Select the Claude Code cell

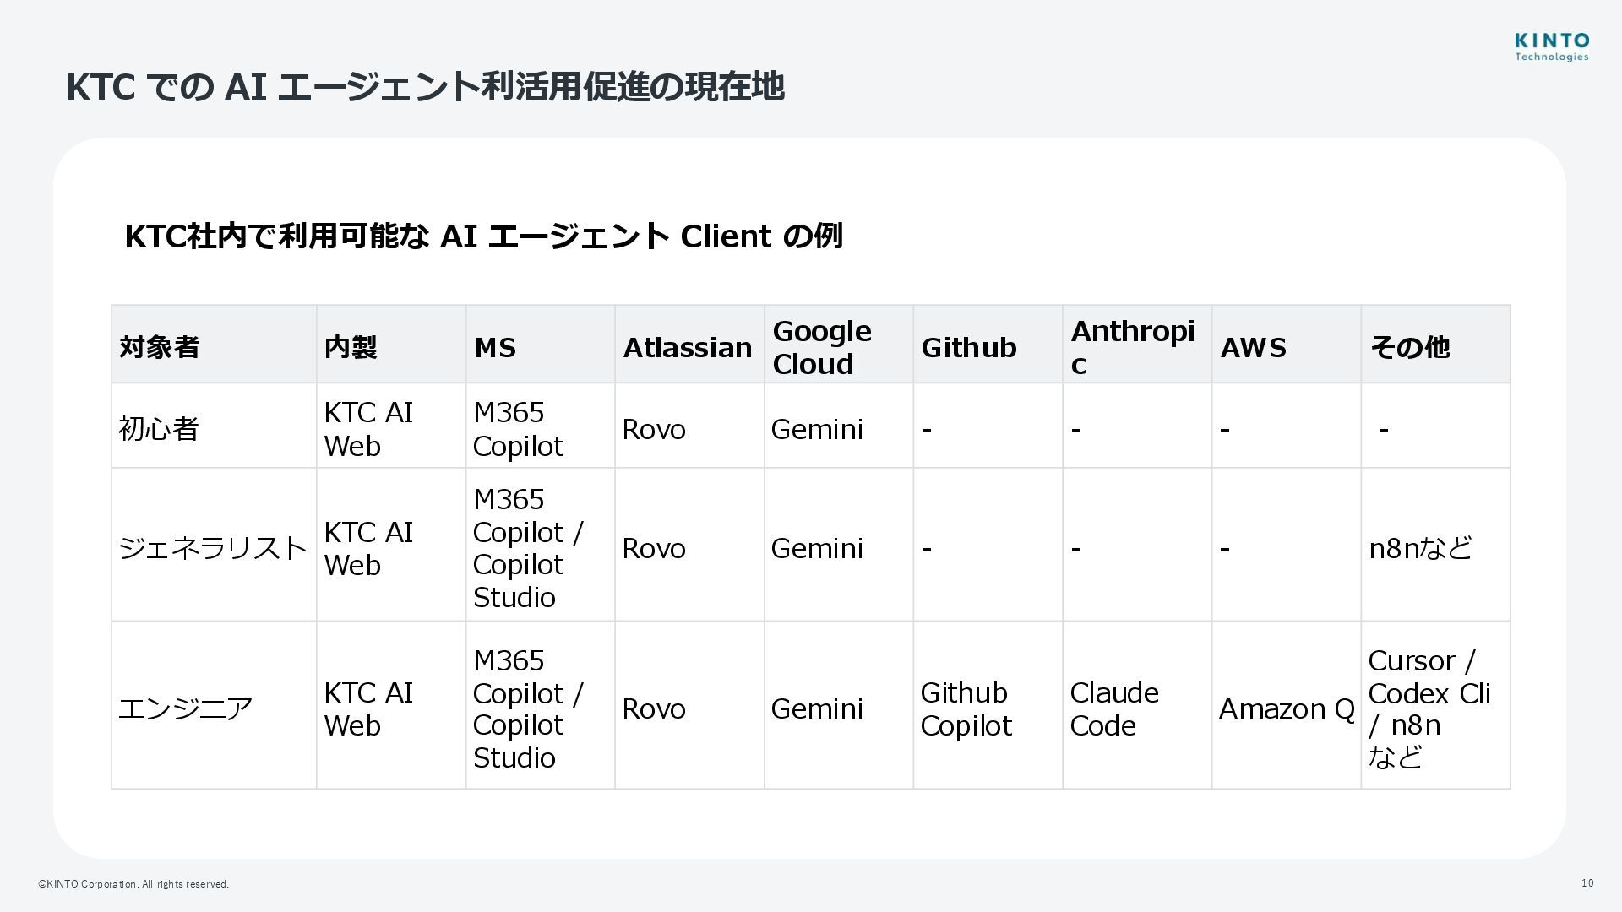tap(1113, 708)
